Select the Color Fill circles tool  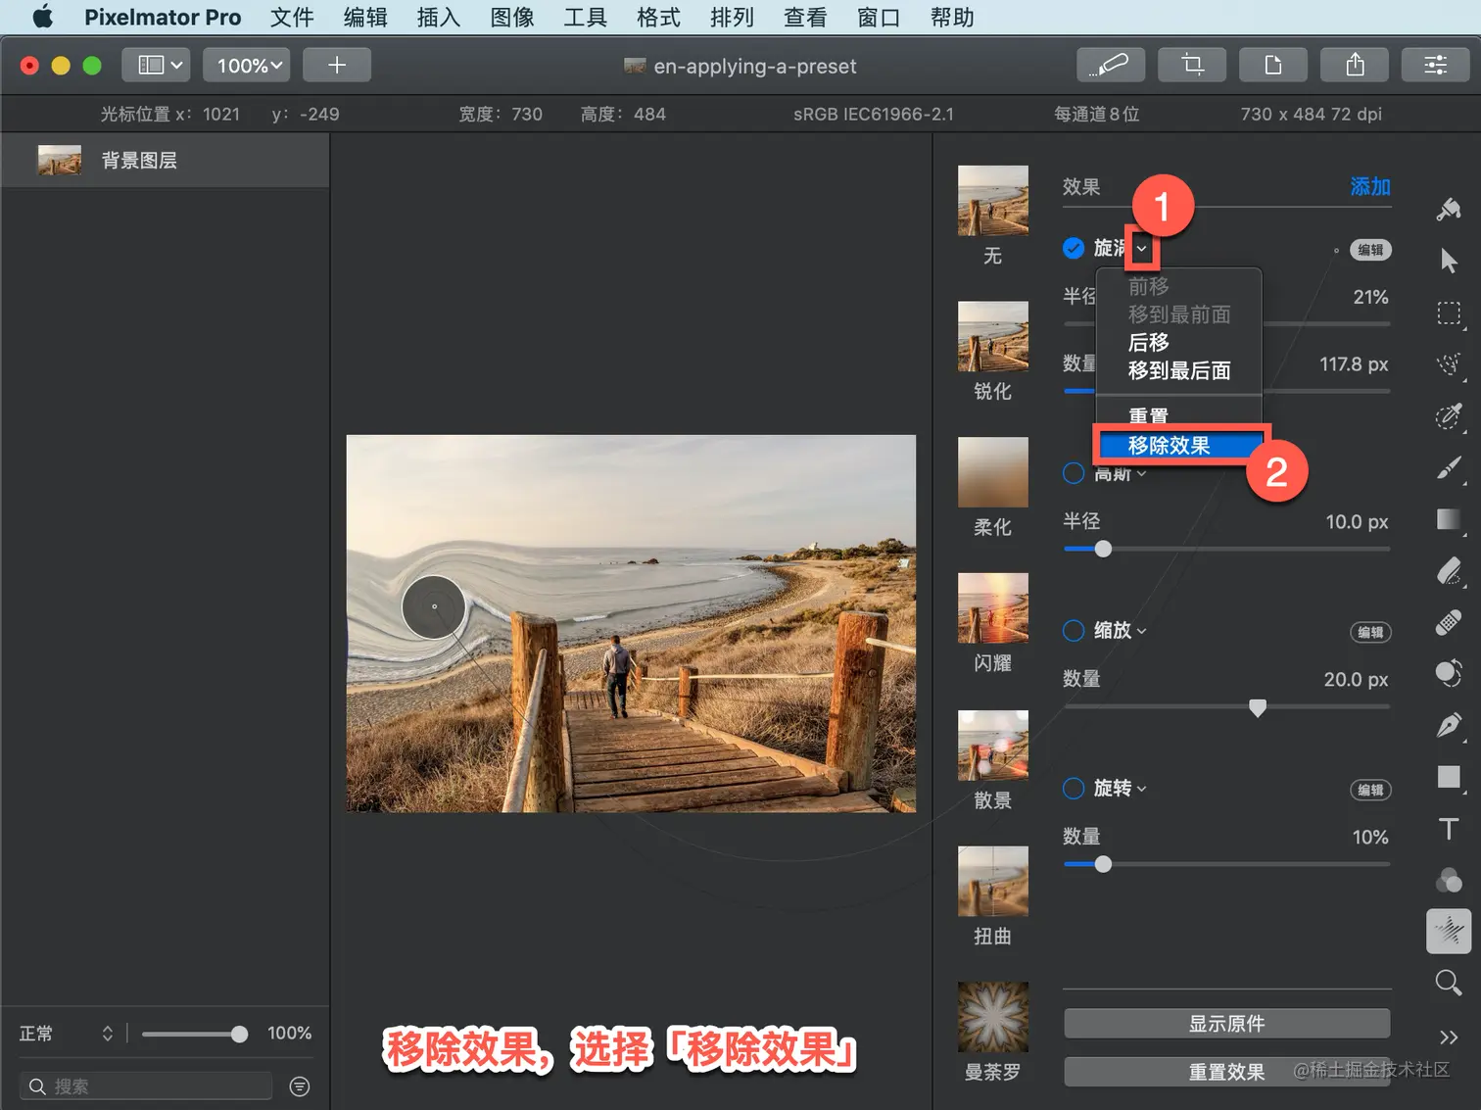pos(1449,880)
